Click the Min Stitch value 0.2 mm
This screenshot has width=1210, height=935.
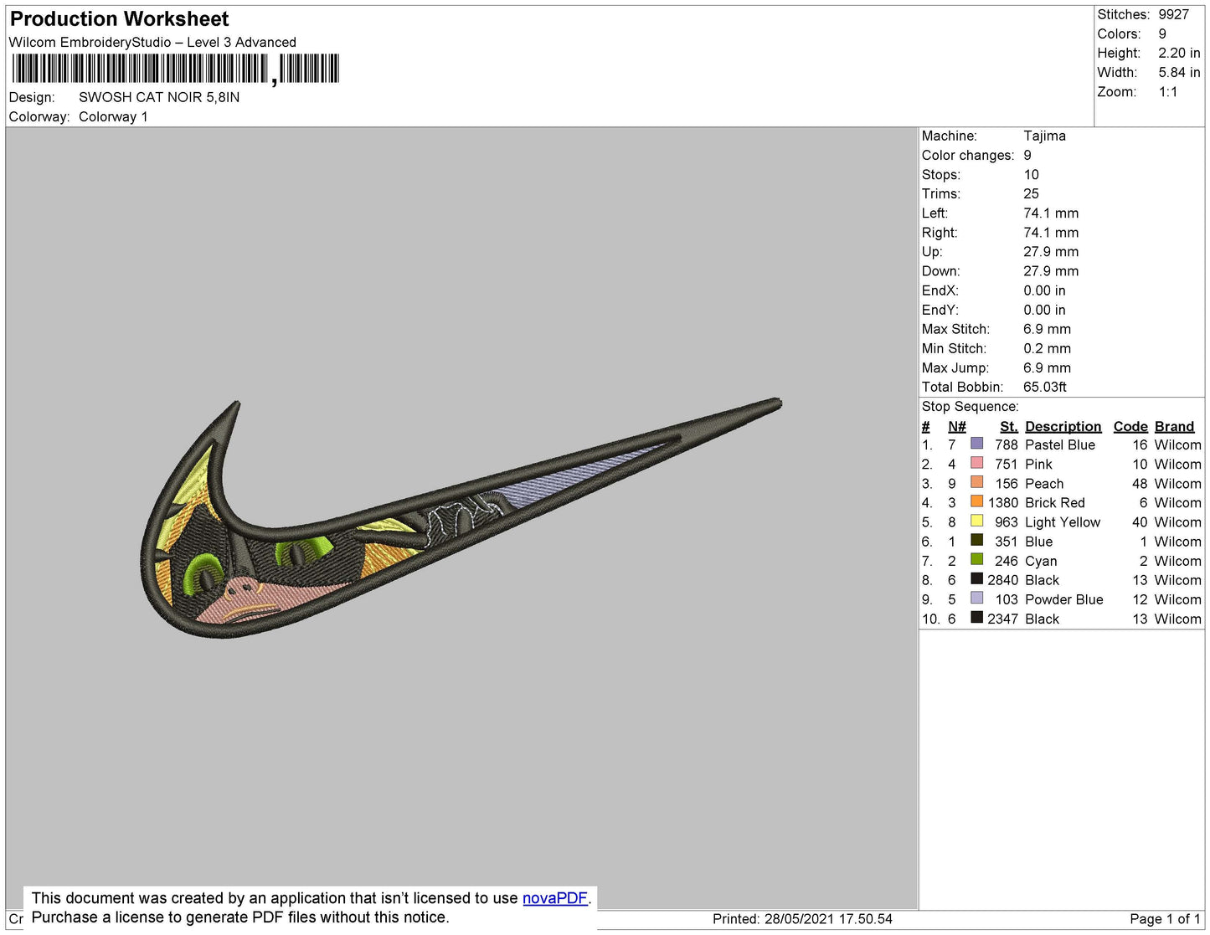pos(1047,348)
